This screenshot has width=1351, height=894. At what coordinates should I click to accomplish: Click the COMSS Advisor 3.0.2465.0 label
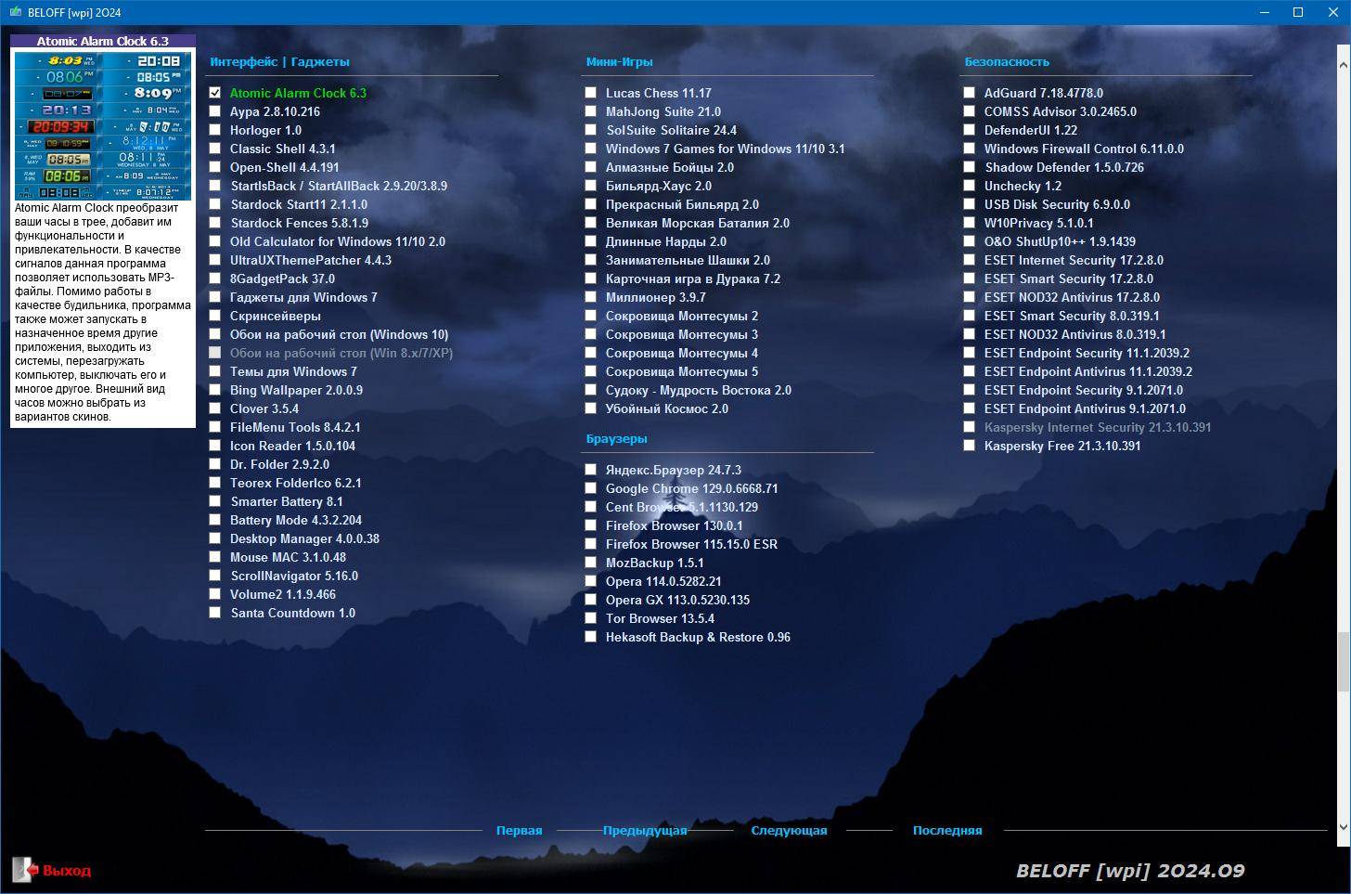click(x=1061, y=111)
